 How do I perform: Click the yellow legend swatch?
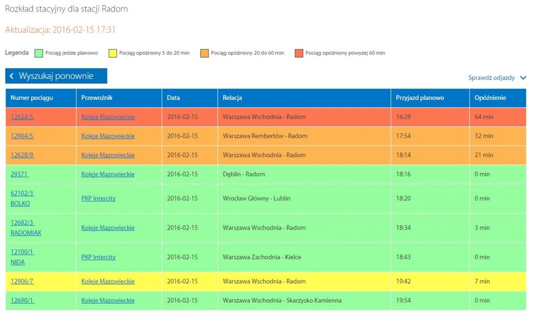112,53
